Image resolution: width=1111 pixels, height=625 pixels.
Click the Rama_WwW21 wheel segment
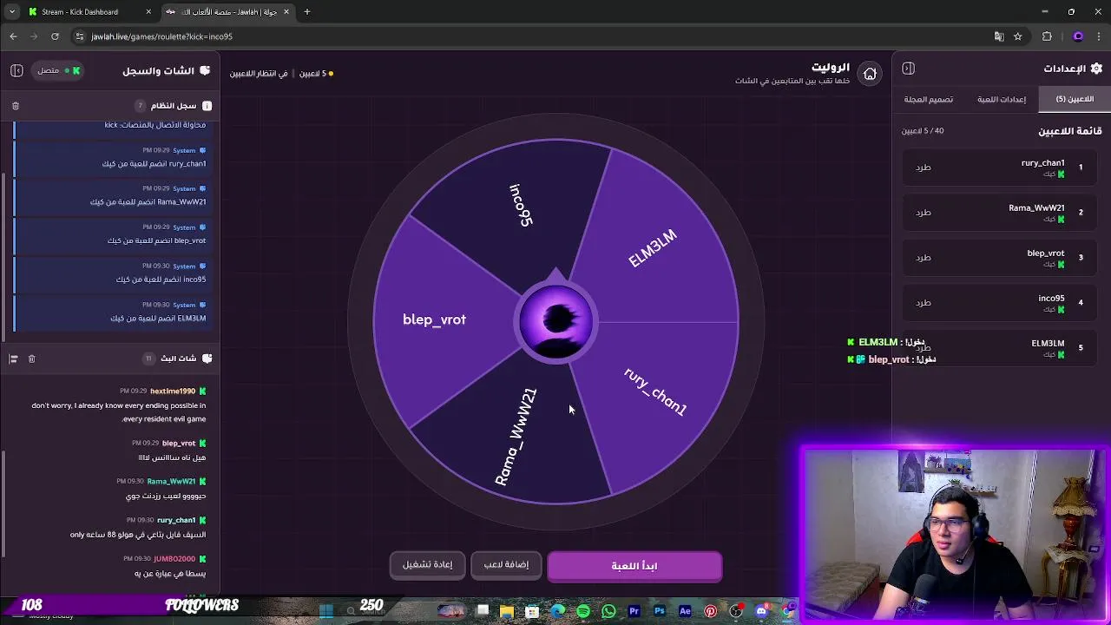tap(516, 437)
